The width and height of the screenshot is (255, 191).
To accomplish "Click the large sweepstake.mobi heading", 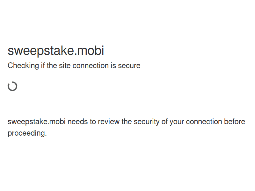I will 56,51.
